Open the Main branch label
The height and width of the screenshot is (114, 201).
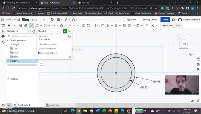point(35,20)
